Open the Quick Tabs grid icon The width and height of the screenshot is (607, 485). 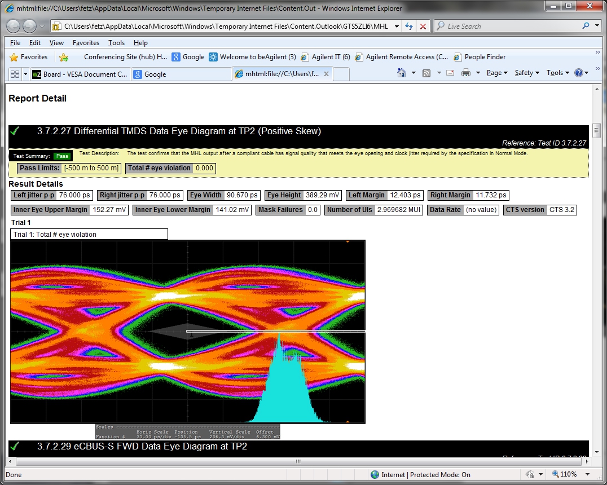pos(15,74)
